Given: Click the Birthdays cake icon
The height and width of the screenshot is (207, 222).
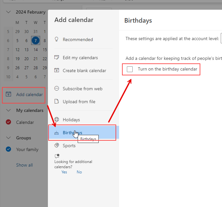Looking at the screenshot, I should [57, 133].
